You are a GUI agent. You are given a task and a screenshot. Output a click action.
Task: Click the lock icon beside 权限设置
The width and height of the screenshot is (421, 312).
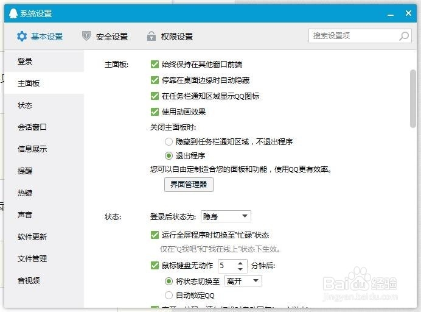(x=151, y=36)
